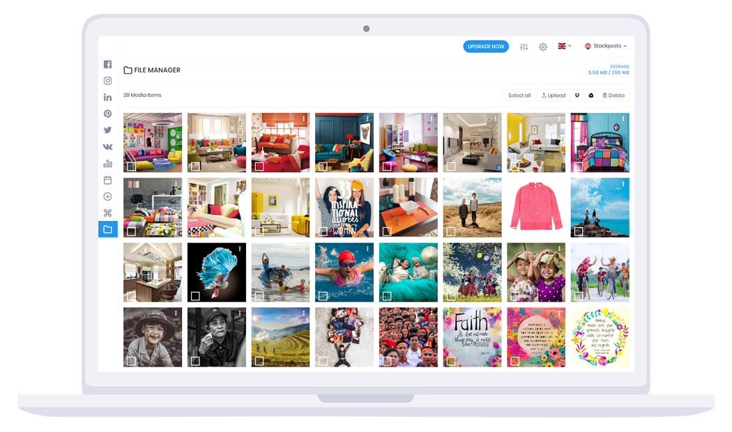732x432 pixels.
Task: Click the VK icon in the sidebar
Action: (107, 147)
